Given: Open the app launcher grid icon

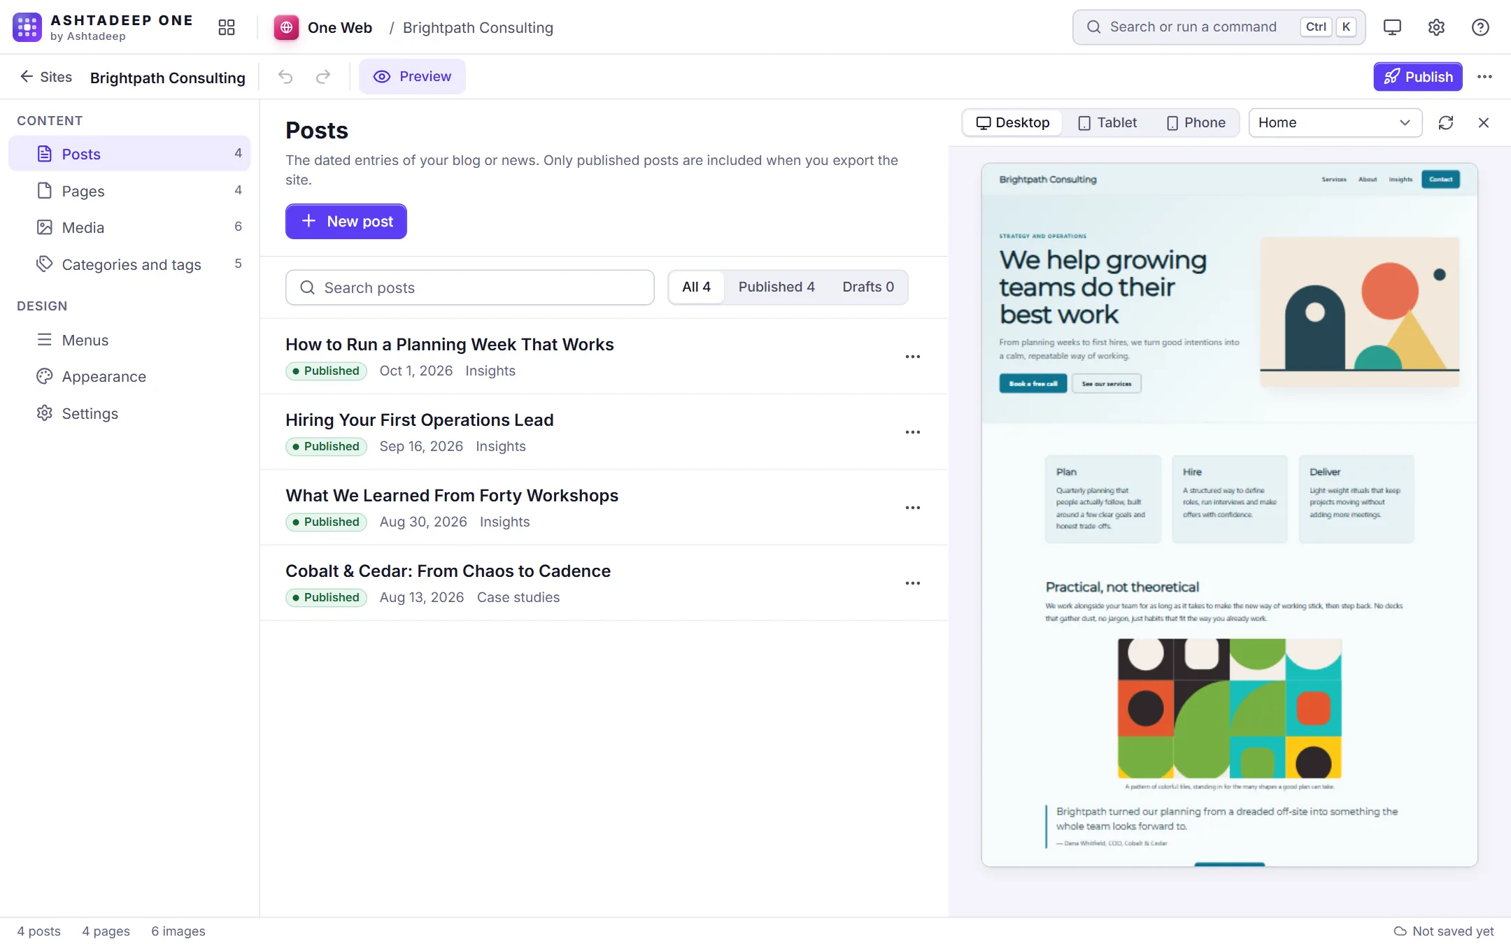Looking at the screenshot, I should 226,27.
